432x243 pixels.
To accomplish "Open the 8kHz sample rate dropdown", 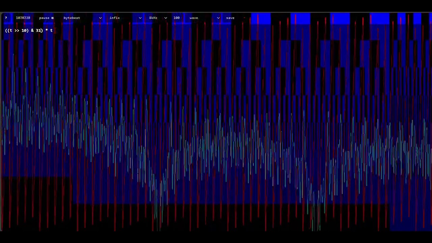I will 158,18.
